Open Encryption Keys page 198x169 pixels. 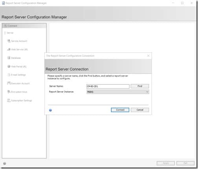pos(19,92)
